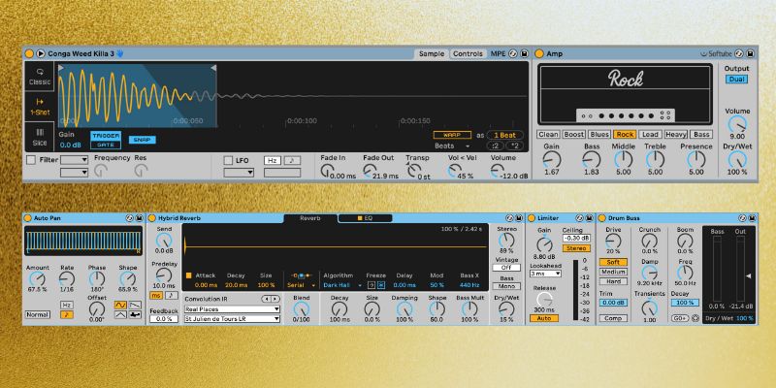Toggle Bass Mono in Hybrid Reverb
Viewport: 776px width, 388px height.
click(506, 286)
